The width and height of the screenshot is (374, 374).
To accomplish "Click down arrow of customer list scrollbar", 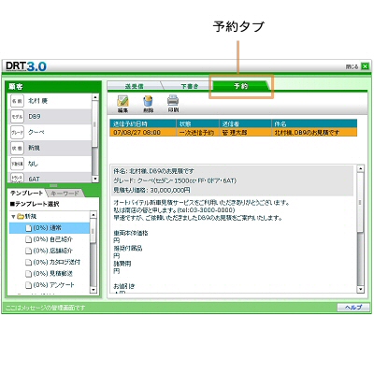I will tap(95, 180).
